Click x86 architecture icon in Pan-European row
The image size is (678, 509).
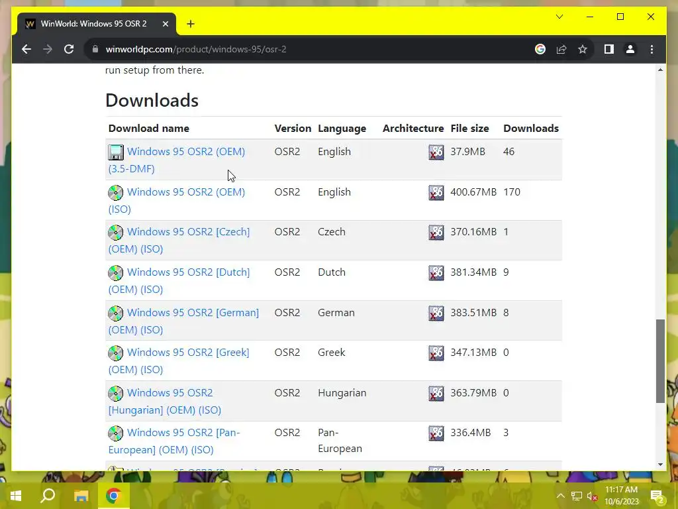pyautogui.click(x=436, y=433)
